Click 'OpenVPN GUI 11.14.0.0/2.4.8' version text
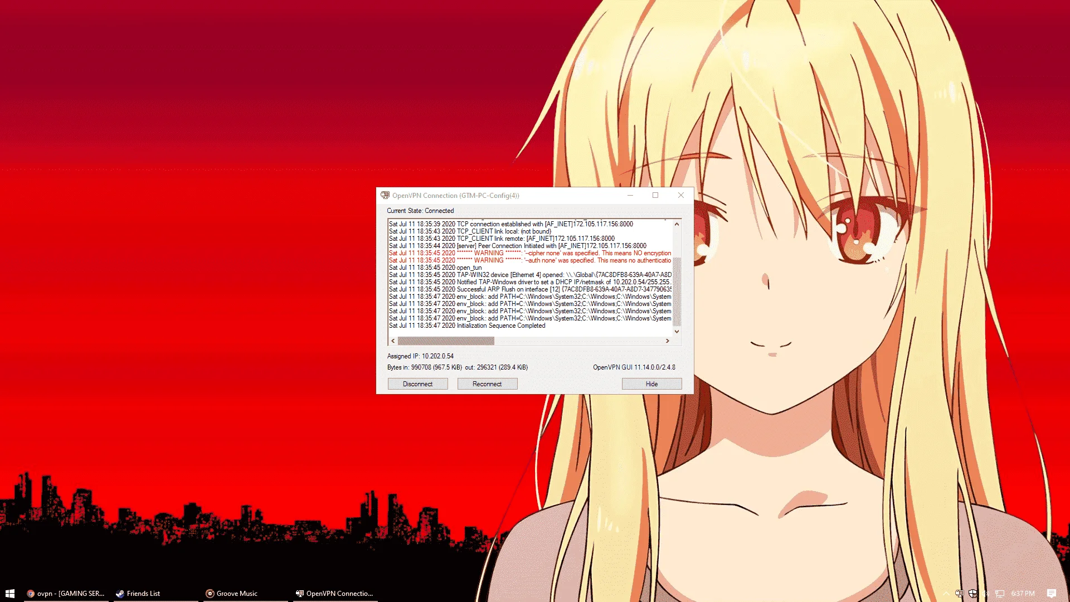 (x=634, y=367)
